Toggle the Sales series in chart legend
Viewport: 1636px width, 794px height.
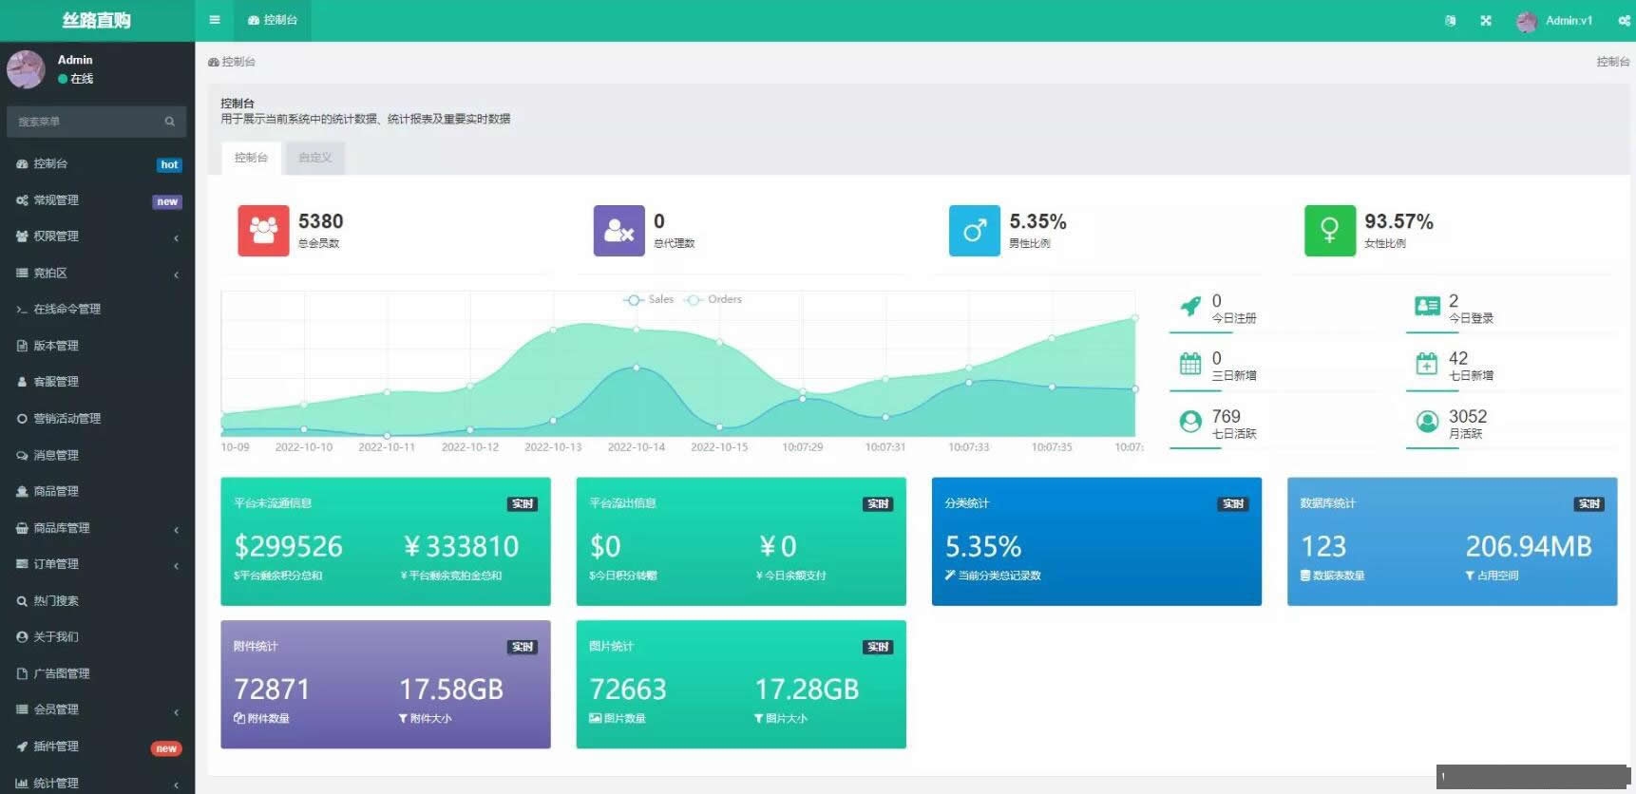tap(649, 300)
